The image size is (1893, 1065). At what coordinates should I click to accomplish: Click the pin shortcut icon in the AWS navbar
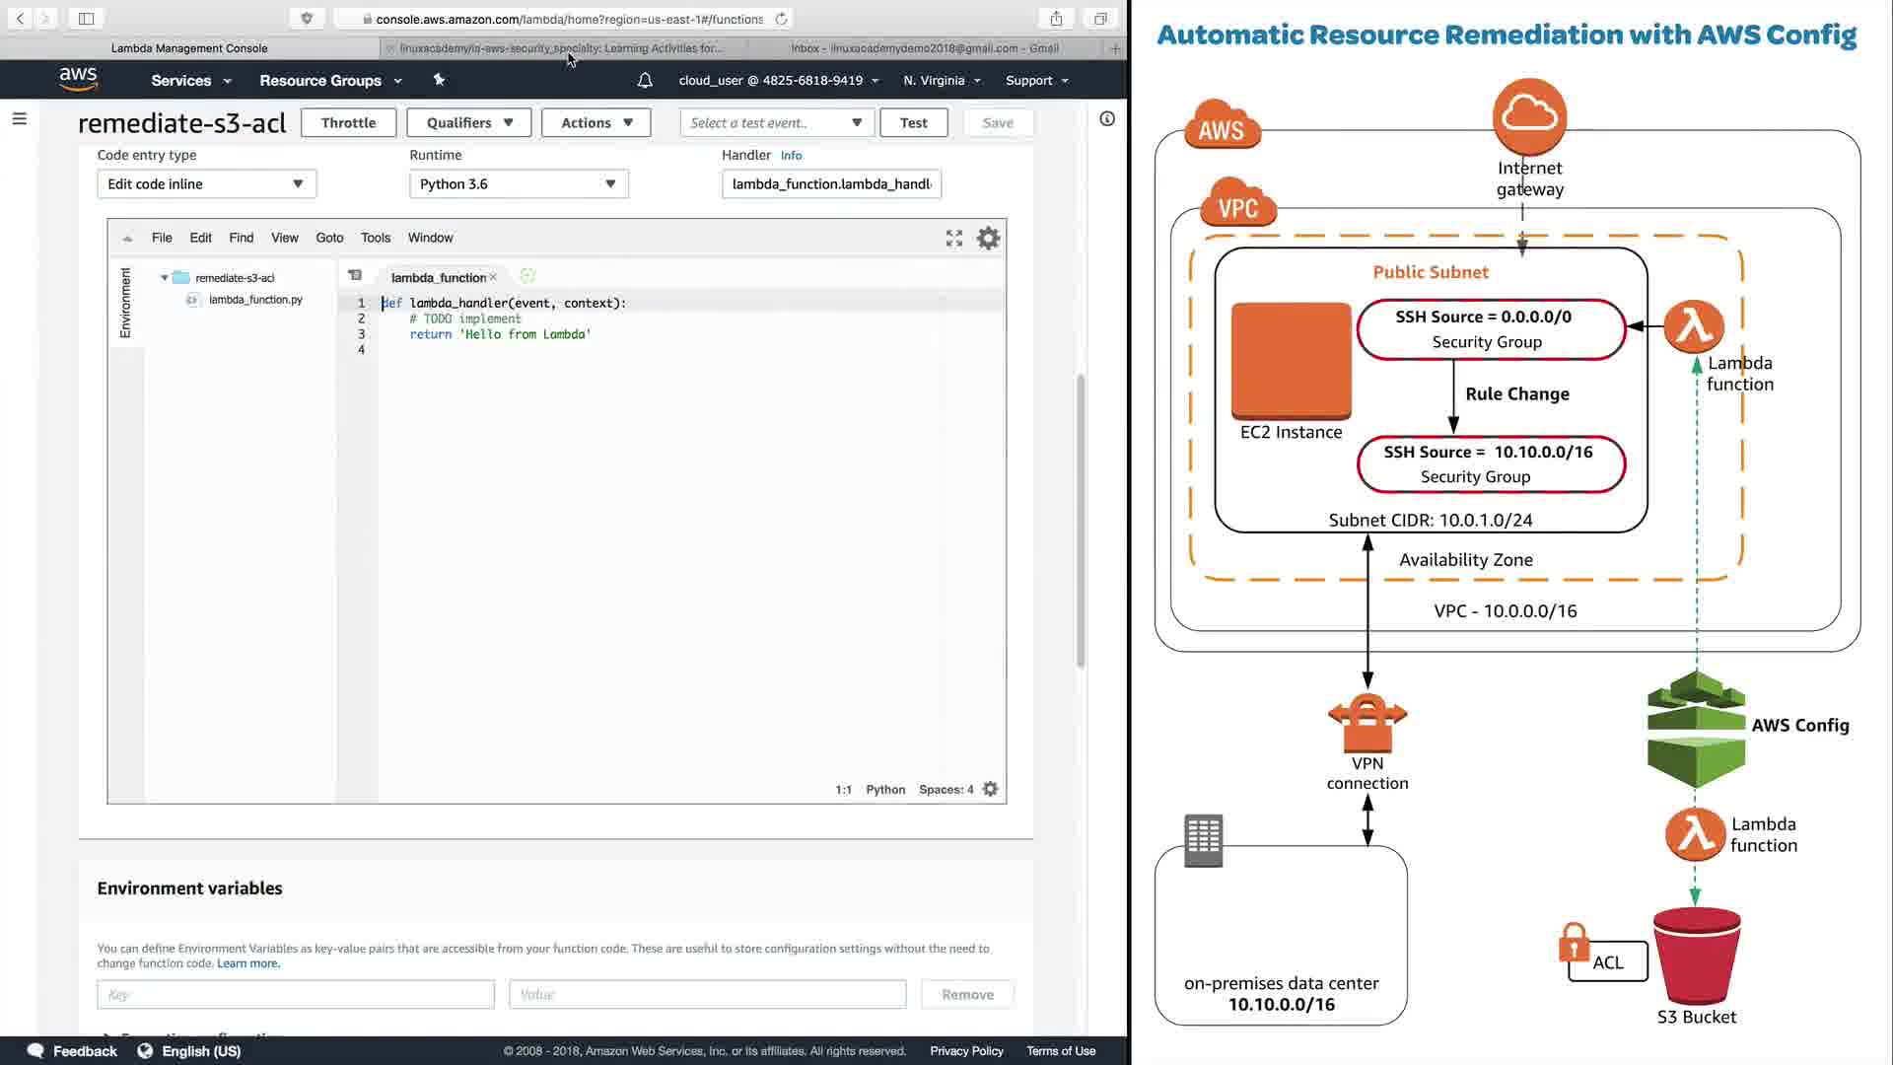point(439,81)
